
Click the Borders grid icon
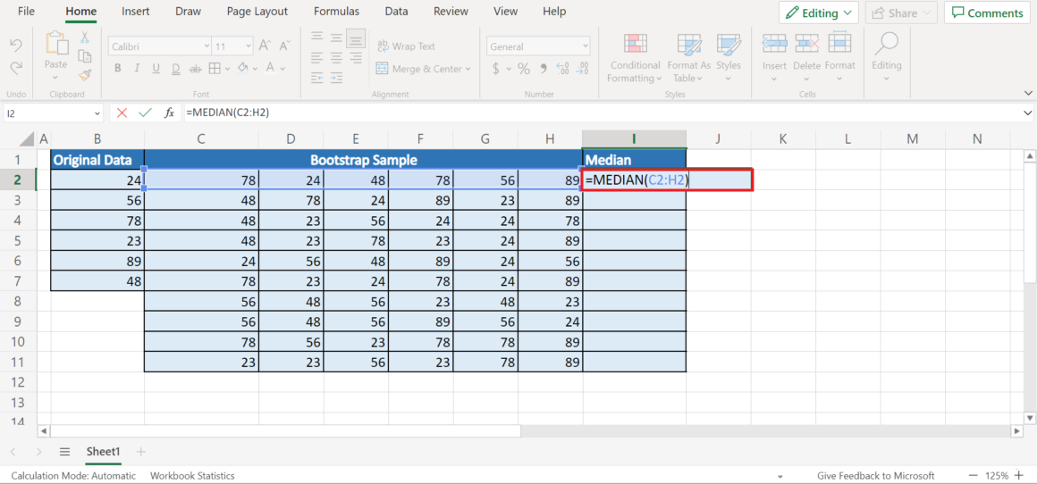click(x=215, y=68)
